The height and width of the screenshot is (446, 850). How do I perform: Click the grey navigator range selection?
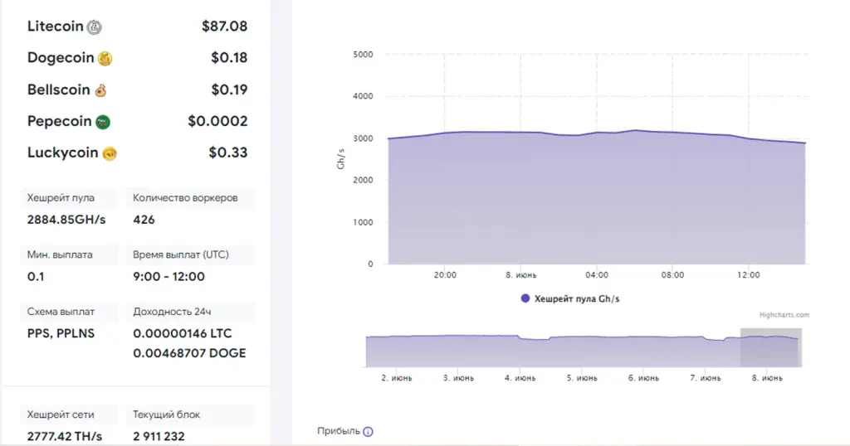click(x=771, y=347)
